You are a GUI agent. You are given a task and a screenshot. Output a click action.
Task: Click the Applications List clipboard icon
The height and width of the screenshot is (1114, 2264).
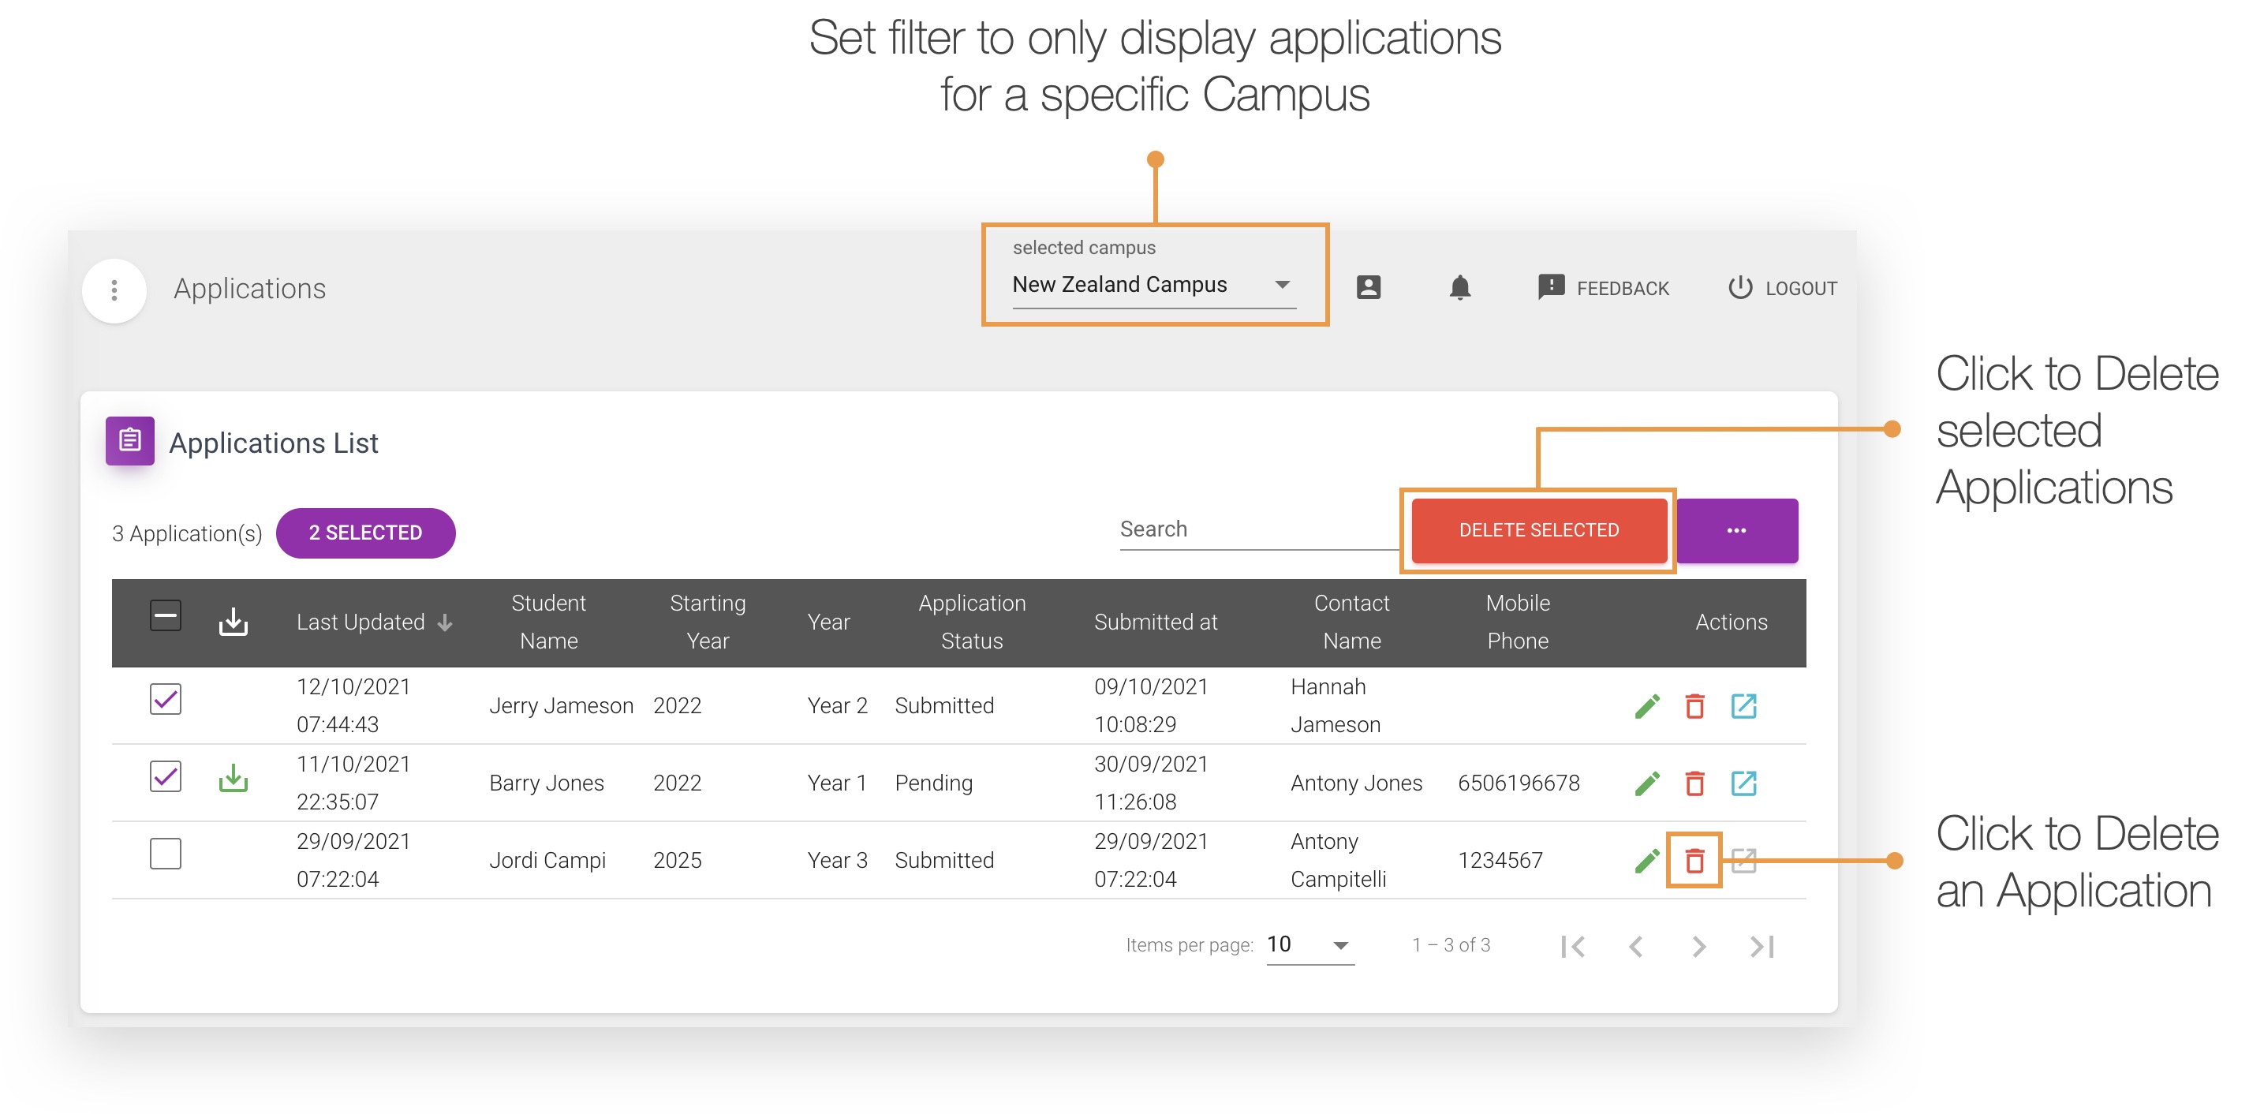pos(129,441)
